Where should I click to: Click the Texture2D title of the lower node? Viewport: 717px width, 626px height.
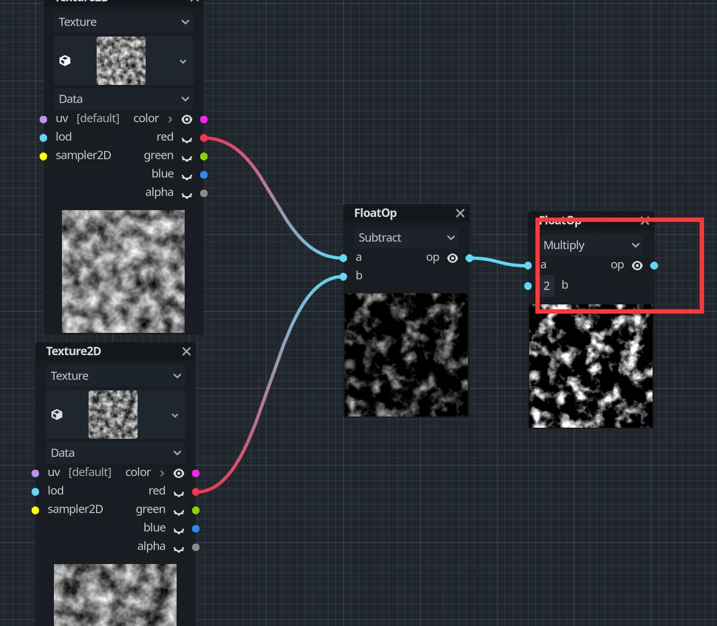tap(74, 351)
